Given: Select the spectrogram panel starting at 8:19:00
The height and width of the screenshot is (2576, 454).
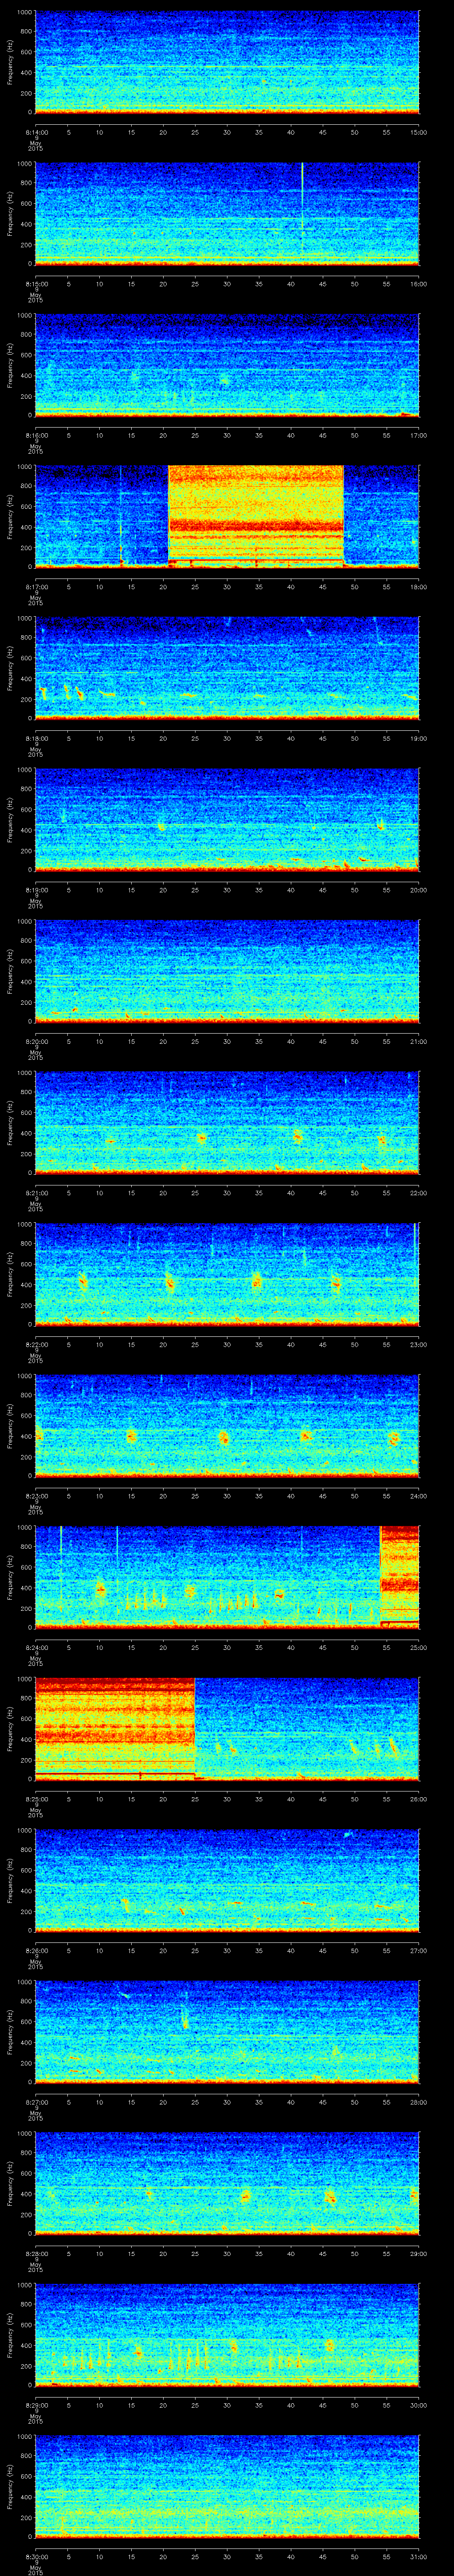Looking at the screenshot, I should (x=227, y=820).
